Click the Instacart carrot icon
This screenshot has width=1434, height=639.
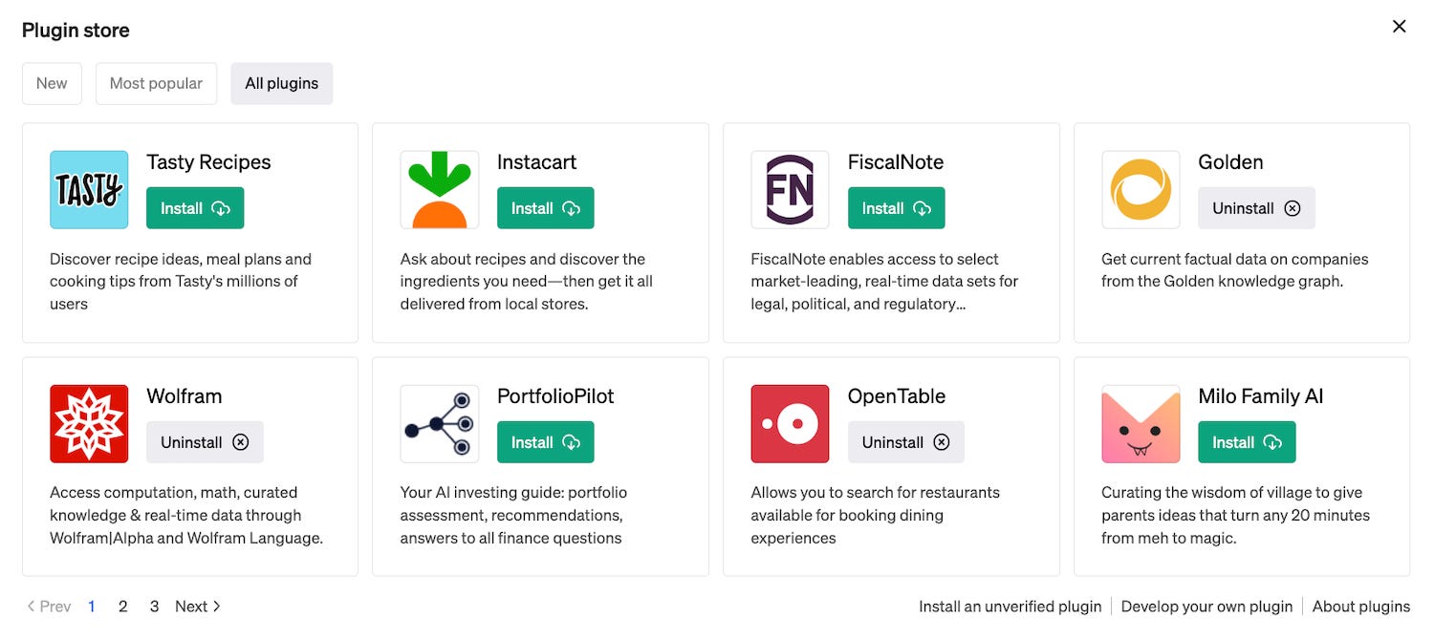[439, 189]
